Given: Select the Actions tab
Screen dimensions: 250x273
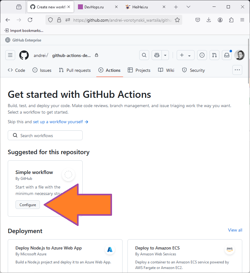Looking at the screenshot, I should coord(110,70).
